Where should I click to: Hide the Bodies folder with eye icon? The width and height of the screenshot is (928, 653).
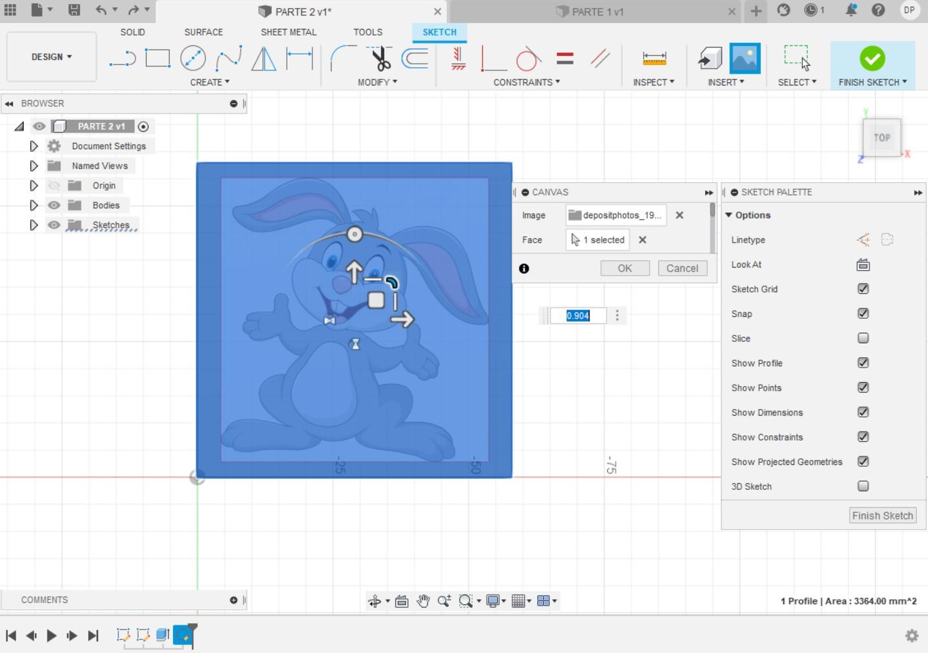pos(54,205)
